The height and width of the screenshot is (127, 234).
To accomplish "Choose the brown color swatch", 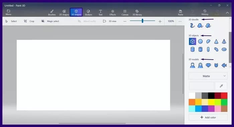I will click(224, 109).
